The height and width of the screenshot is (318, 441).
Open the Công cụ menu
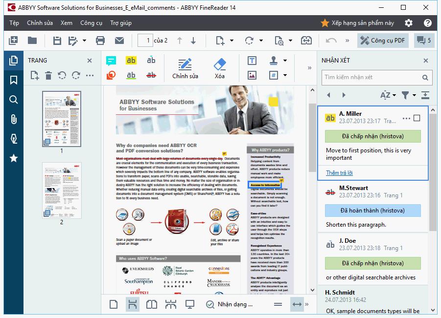pyautogui.click(x=91, y=23)
